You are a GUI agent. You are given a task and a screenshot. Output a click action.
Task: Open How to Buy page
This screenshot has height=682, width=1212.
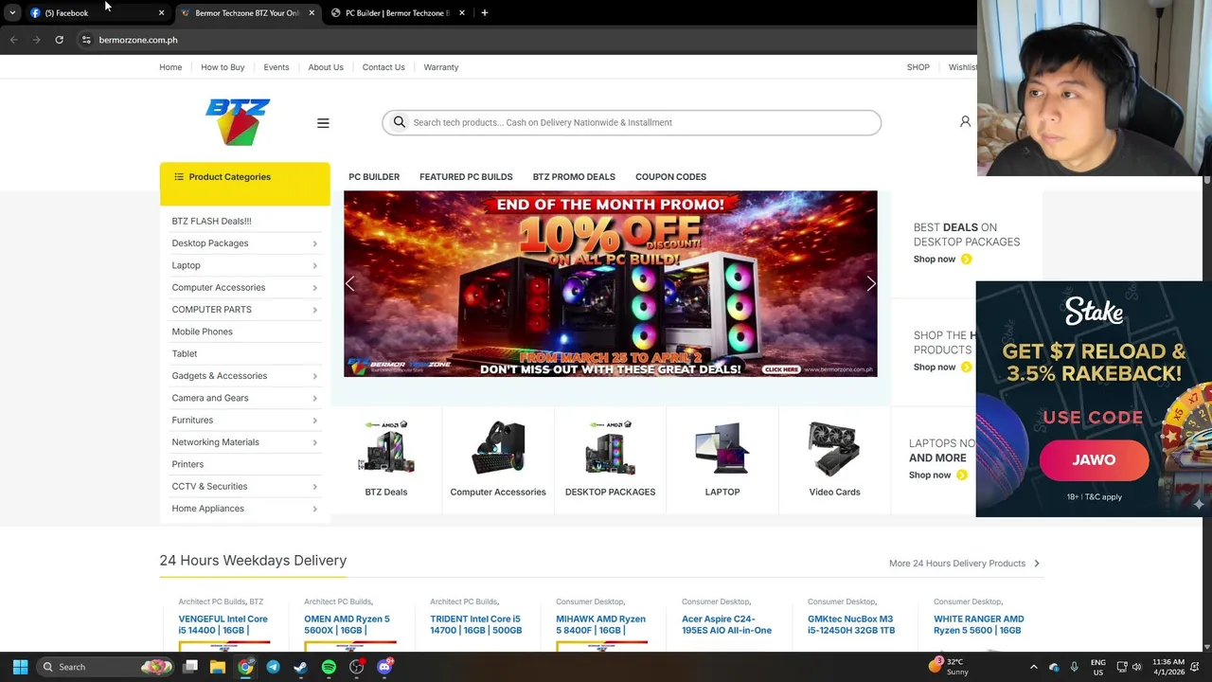223,67
